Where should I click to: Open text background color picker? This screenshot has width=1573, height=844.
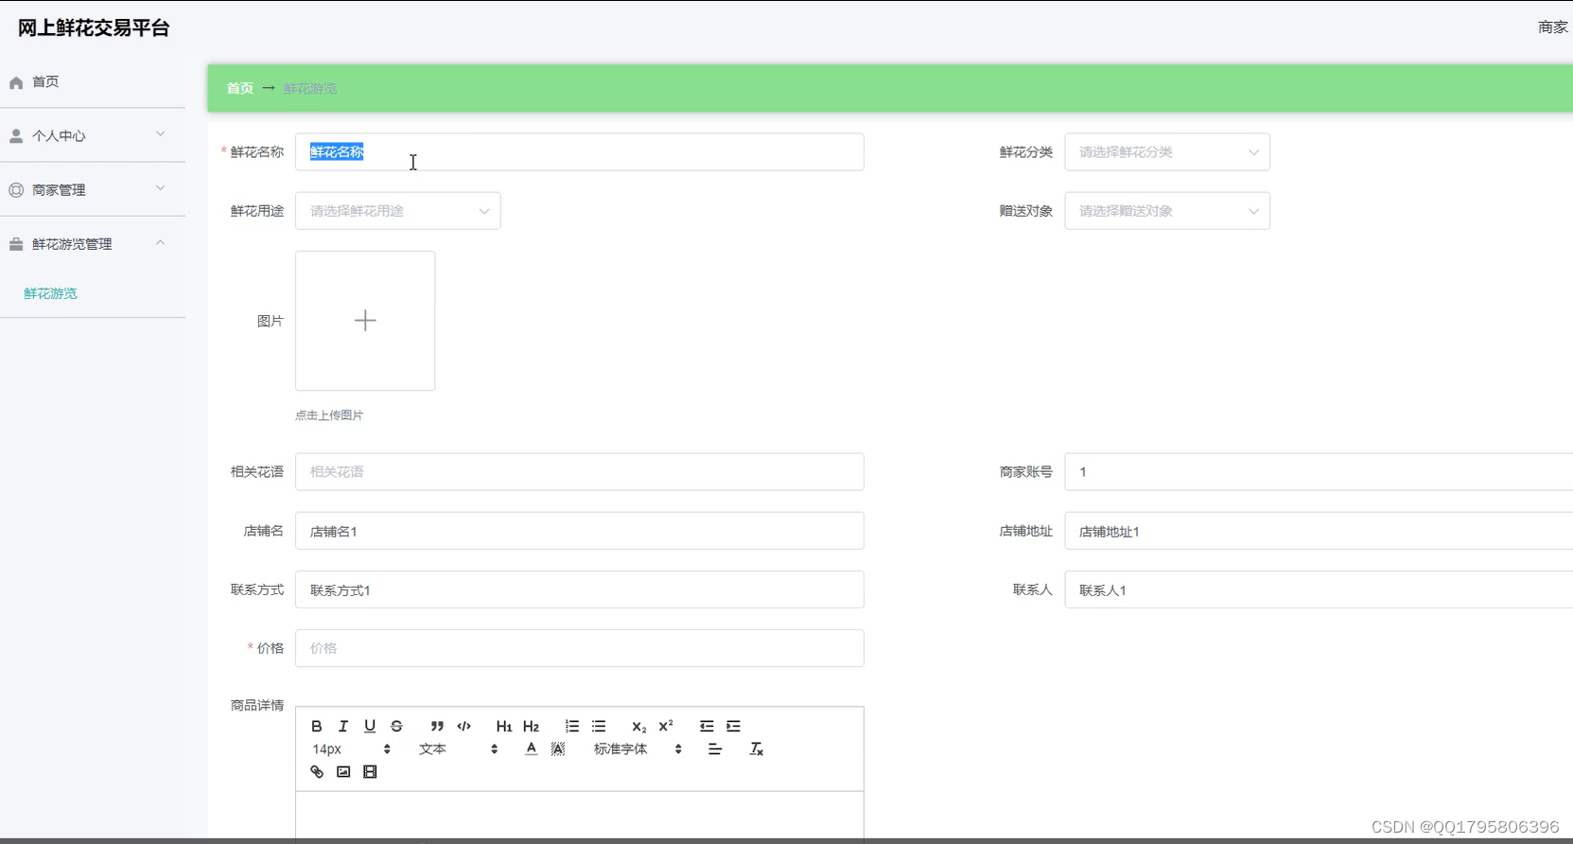[558, 748]
